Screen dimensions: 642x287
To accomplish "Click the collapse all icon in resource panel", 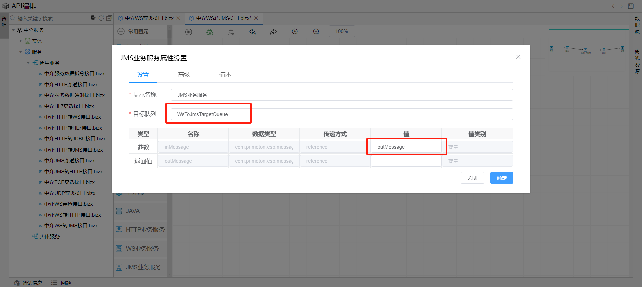I will [x=109, y=18].
